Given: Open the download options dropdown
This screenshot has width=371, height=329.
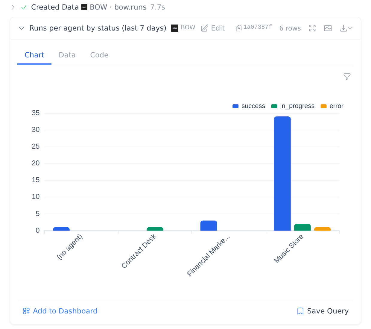Looking at the screenshot, I should pos(346,28).
